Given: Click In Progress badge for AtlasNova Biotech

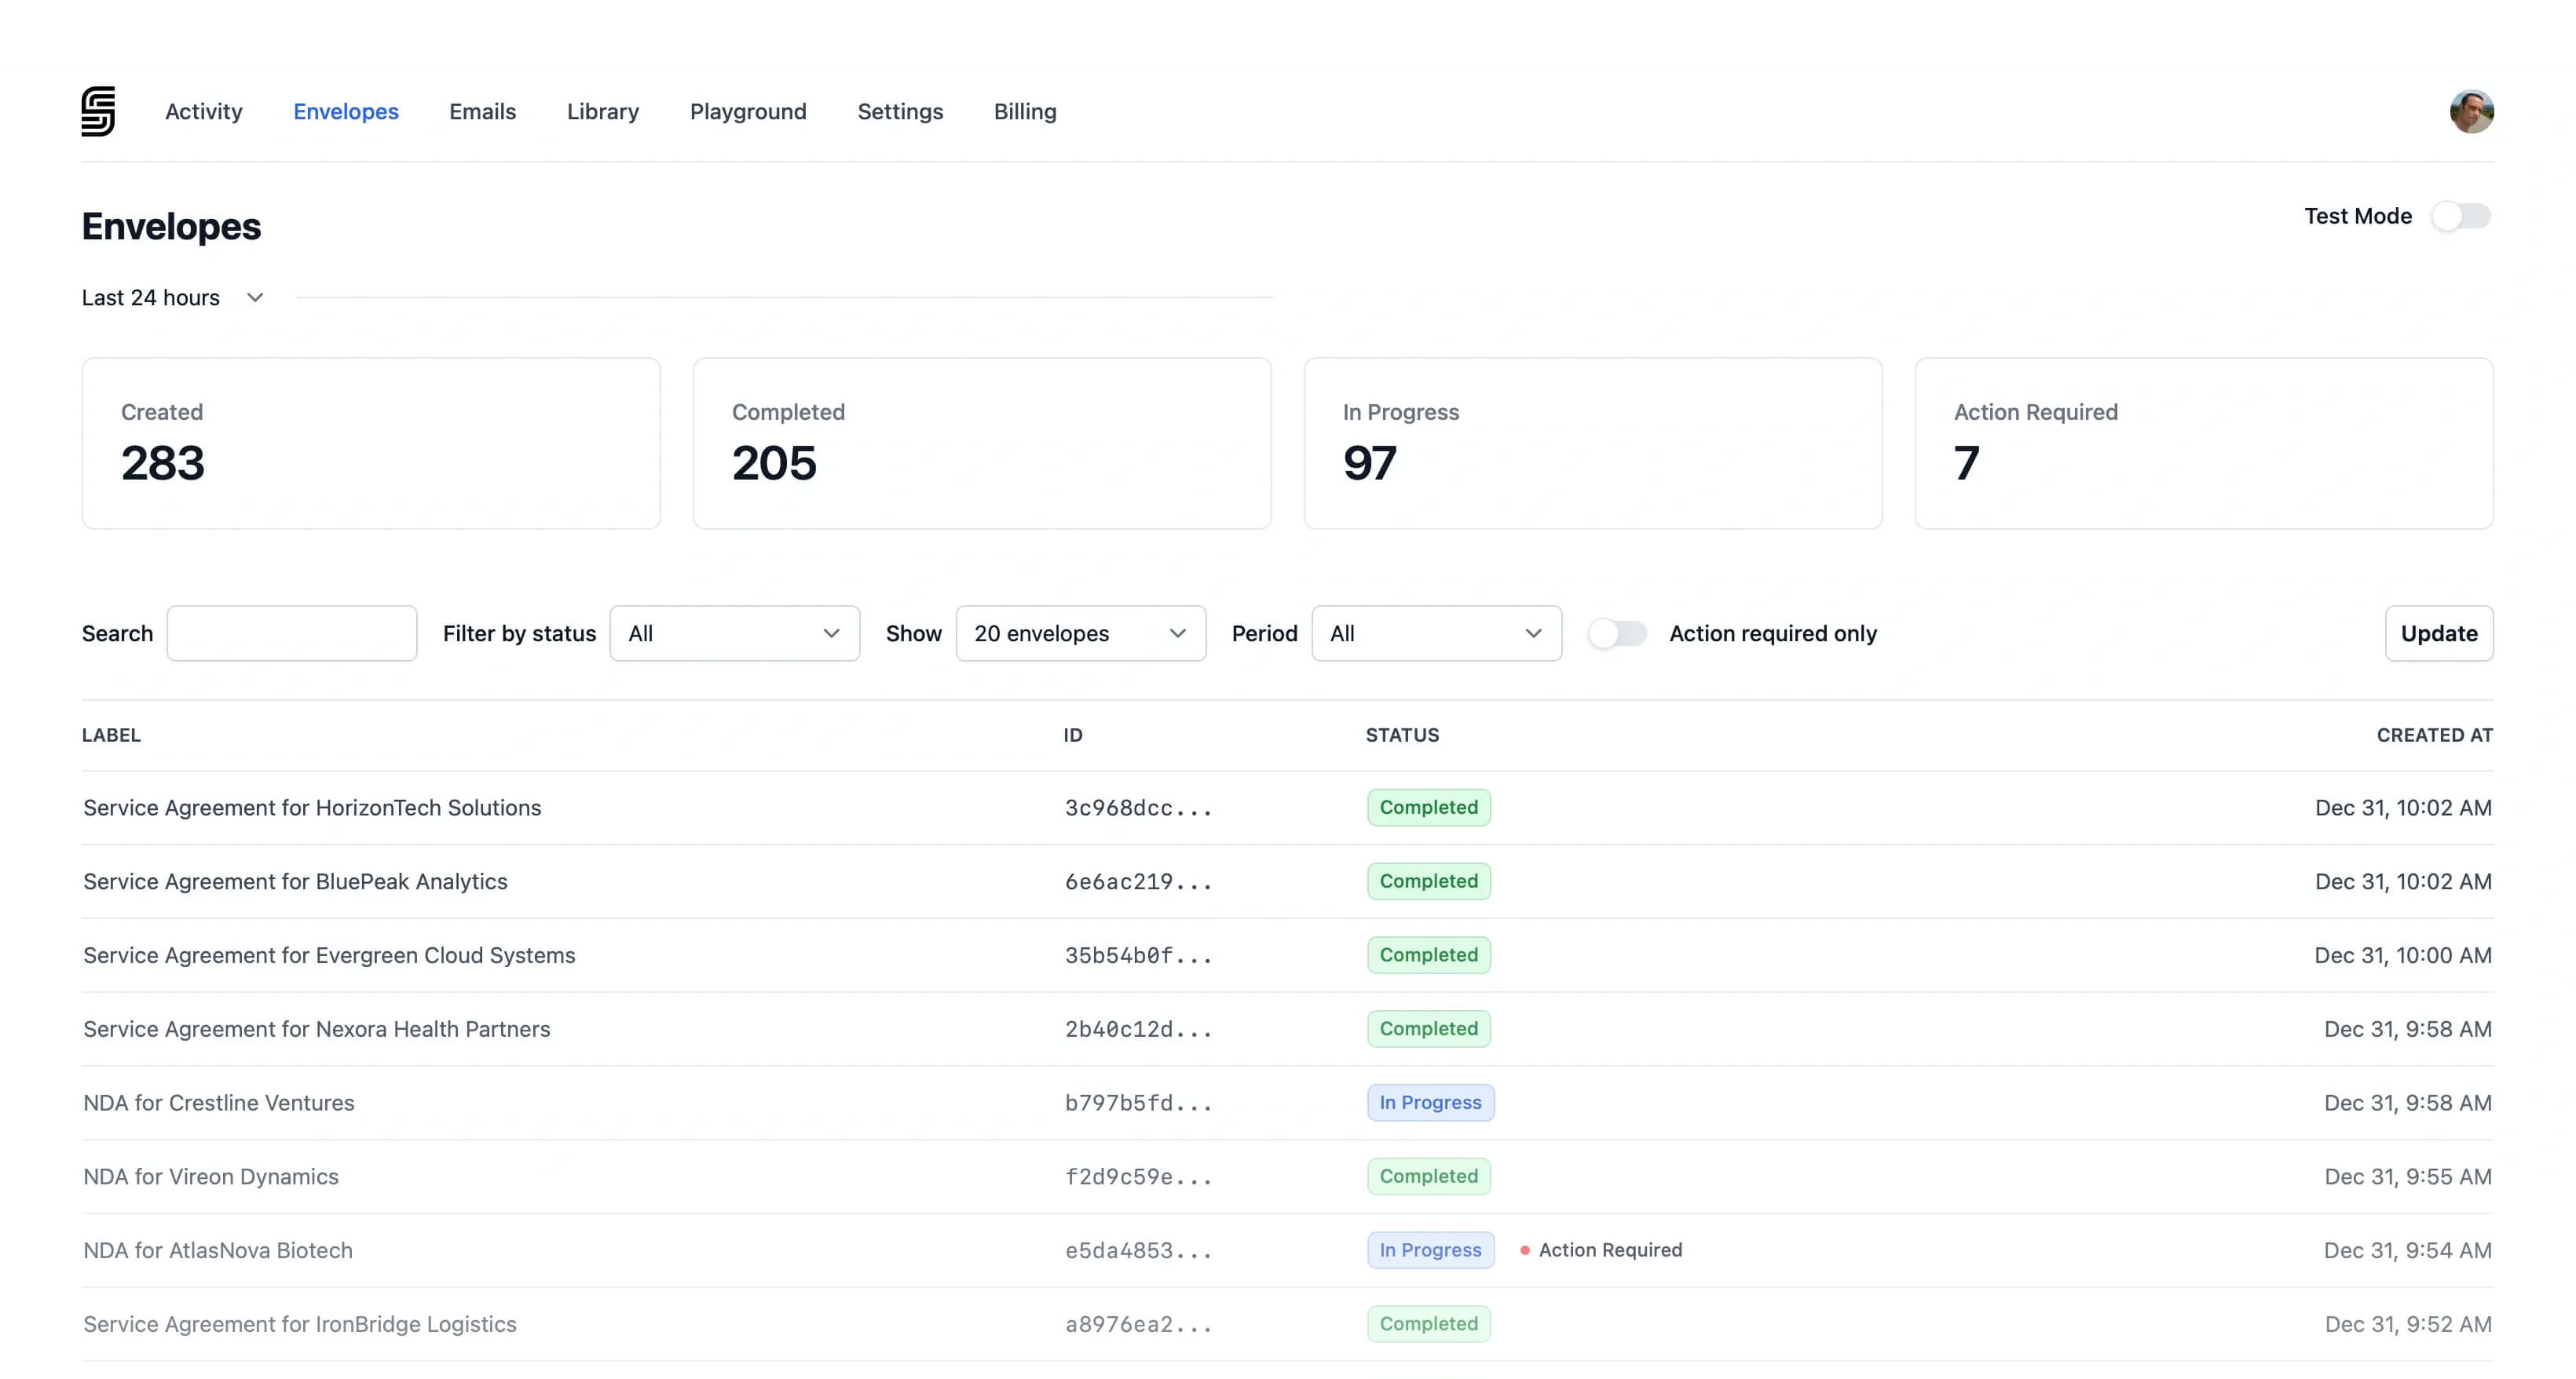Looking at the screenshot, I should [x=1430, y=1250].
